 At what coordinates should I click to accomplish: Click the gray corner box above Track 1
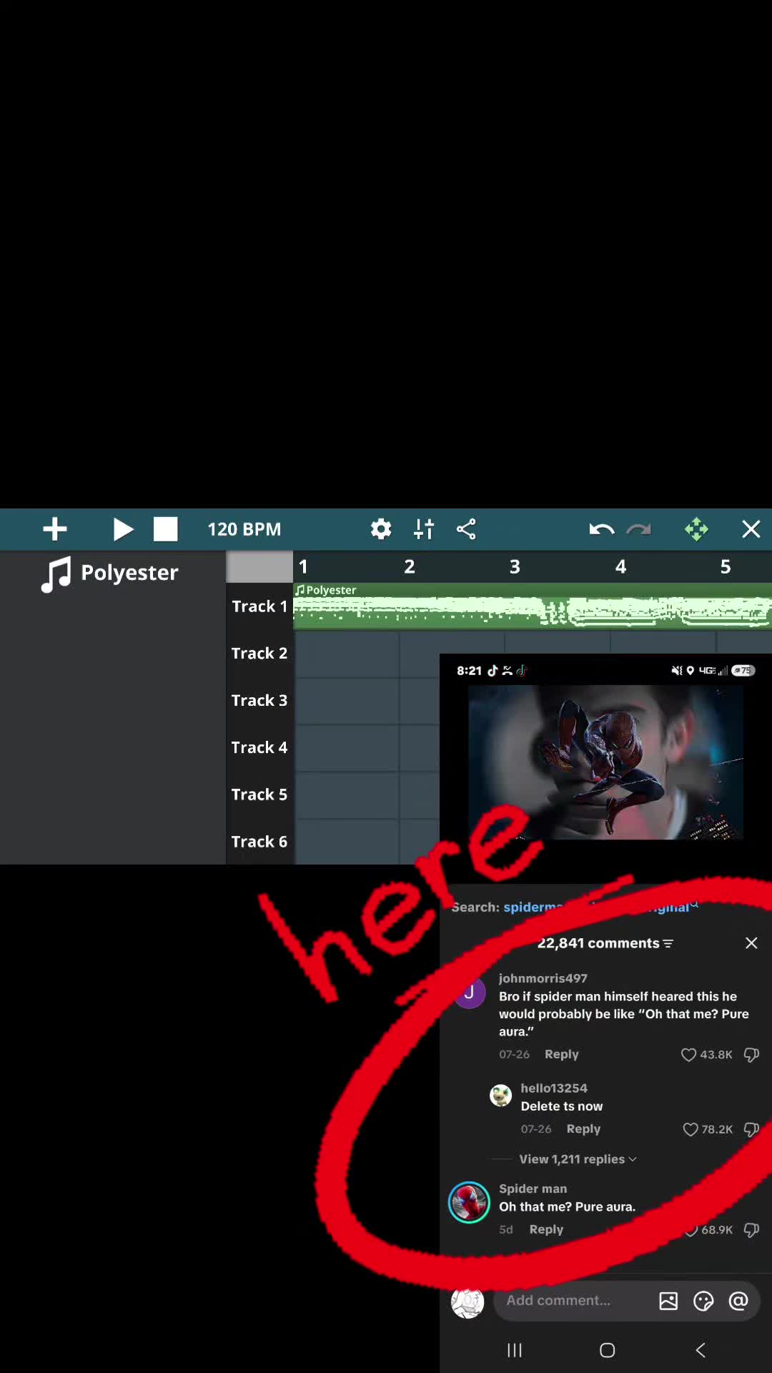click(x=259, y=567)
